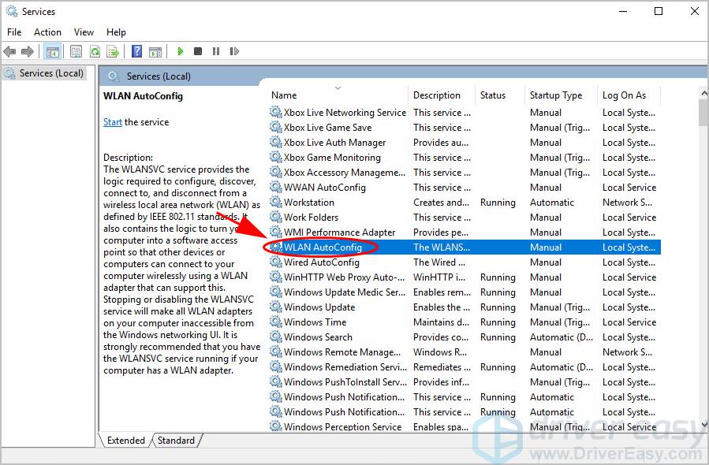The height and width of the screenshot is (465, 709).
Task: Click the Export List toolbar icon
Action: 114,51
